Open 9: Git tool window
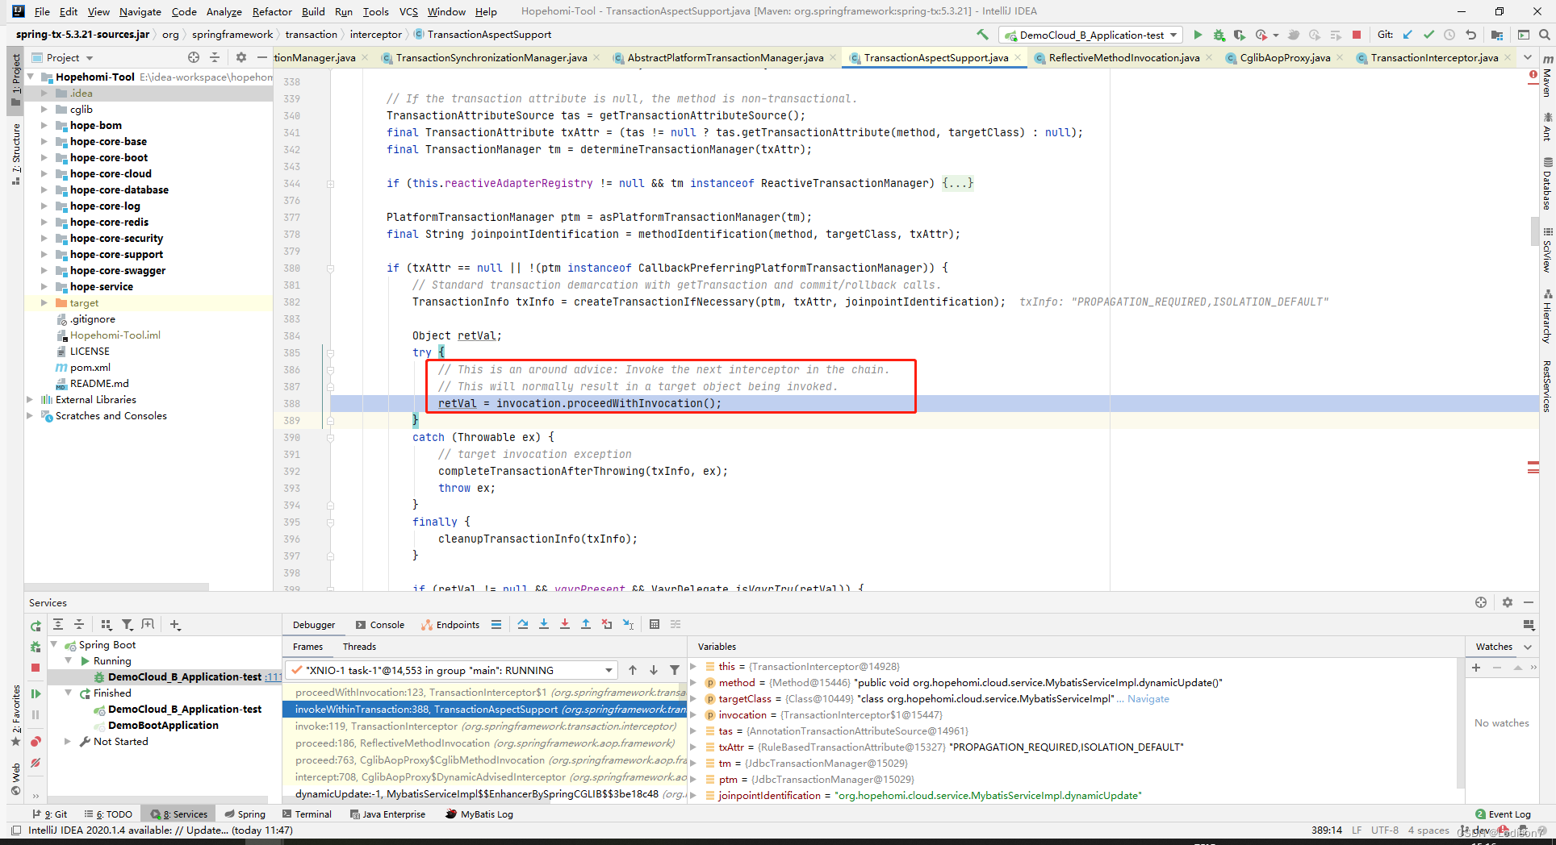This screenshot has height=845, width=1556. tap(49, 814)
